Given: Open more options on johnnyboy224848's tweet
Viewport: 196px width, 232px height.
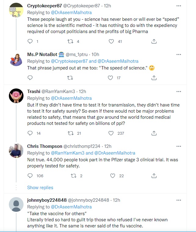Looking at the screenshot, I should click(x=179, y=200).
